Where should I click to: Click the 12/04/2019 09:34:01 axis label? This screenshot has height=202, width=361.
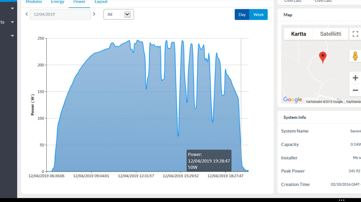pos(91,176)
